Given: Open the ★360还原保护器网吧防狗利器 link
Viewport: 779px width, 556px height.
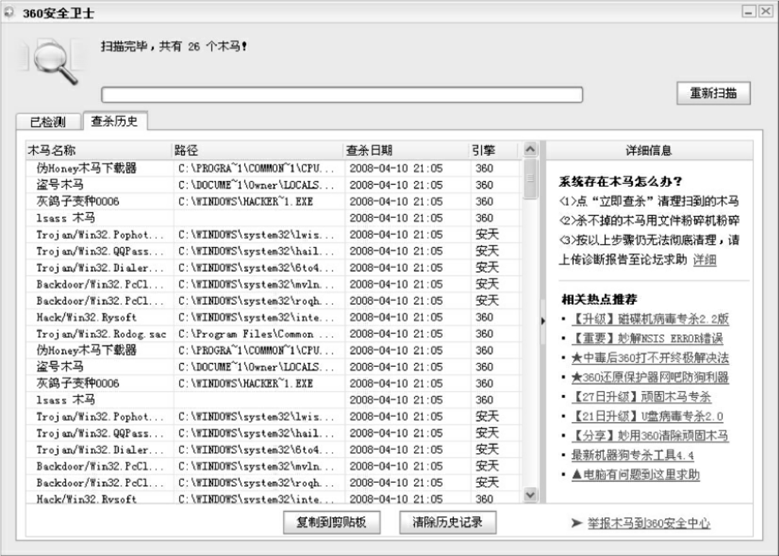Looking at the screenshot, I should pos(650,378).
